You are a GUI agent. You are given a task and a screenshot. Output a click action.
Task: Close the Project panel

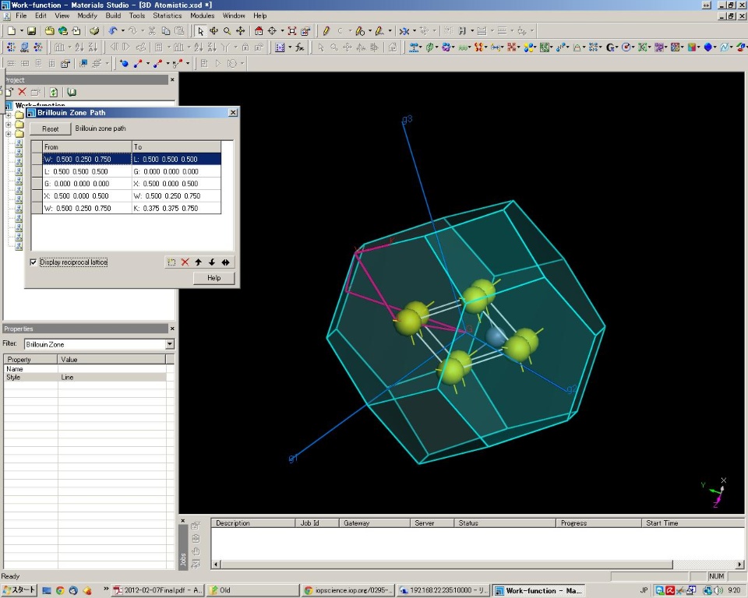pyautogui.click(x=172, y=79)
